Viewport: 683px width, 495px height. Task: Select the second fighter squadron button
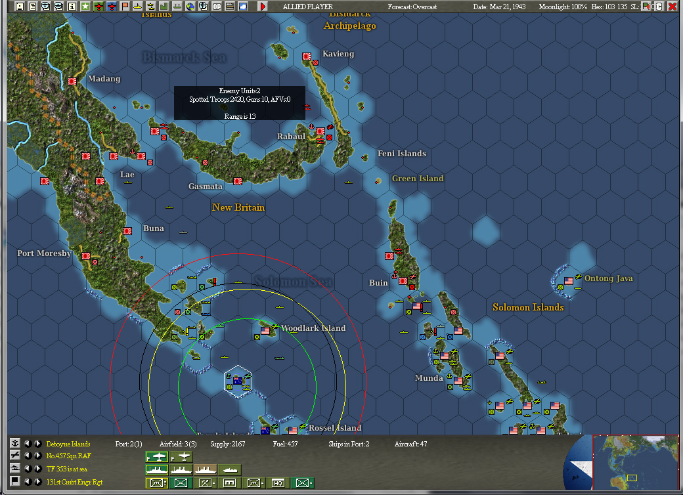pyautogui.click(x=181, y=457)
